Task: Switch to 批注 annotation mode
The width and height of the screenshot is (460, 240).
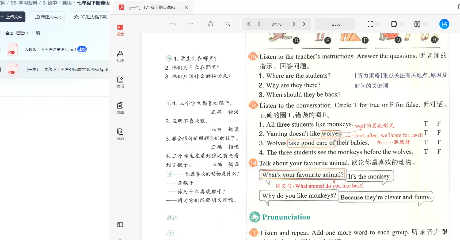Action: [x=120, y=56]
